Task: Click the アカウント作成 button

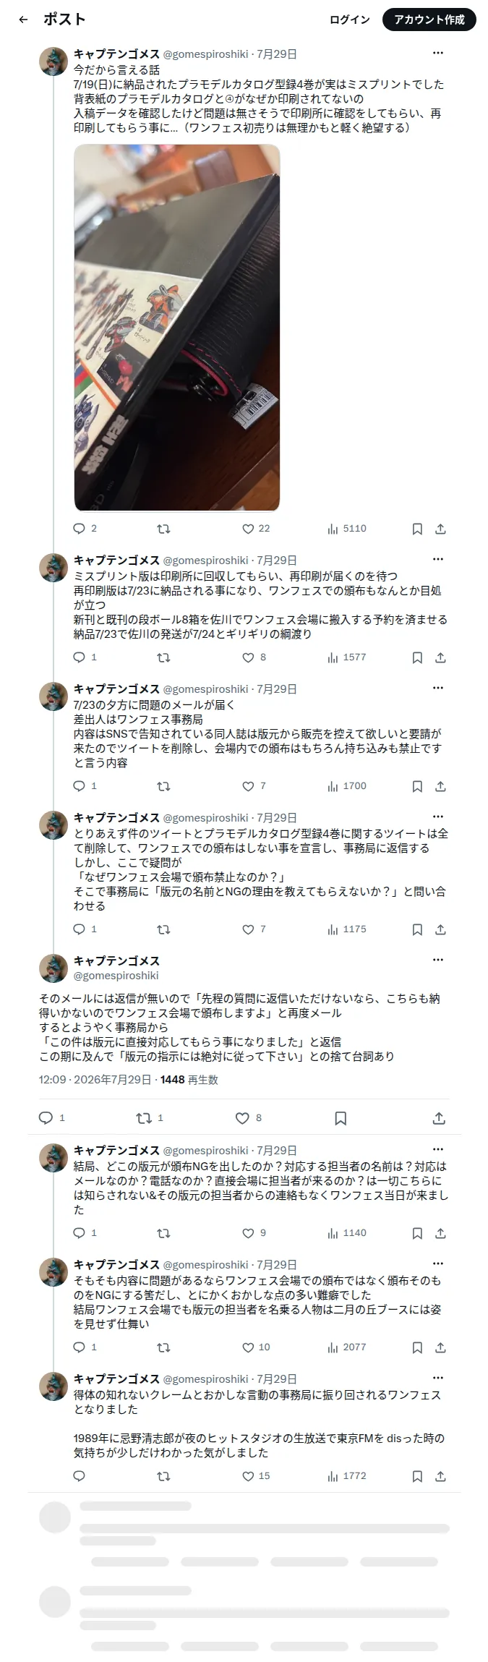Action: (x=429, y=20)
